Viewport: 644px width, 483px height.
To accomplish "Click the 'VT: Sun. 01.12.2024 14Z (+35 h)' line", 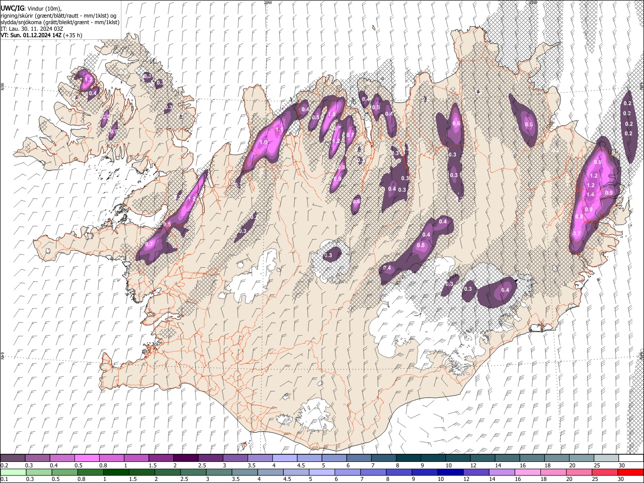I will pos(42,36).
